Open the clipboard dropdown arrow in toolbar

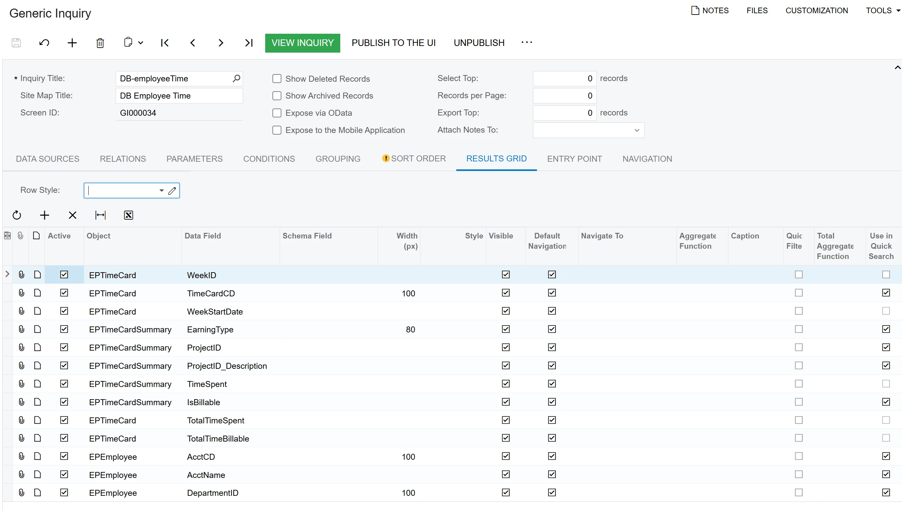(141, 43)
